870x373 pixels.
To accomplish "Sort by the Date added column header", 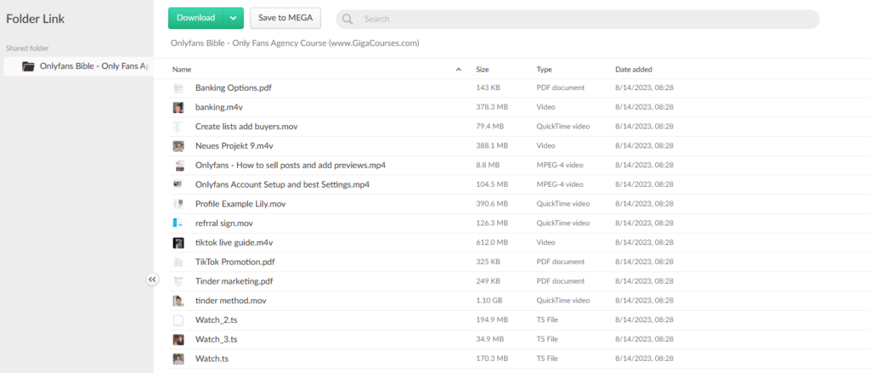I will [634, 70].
